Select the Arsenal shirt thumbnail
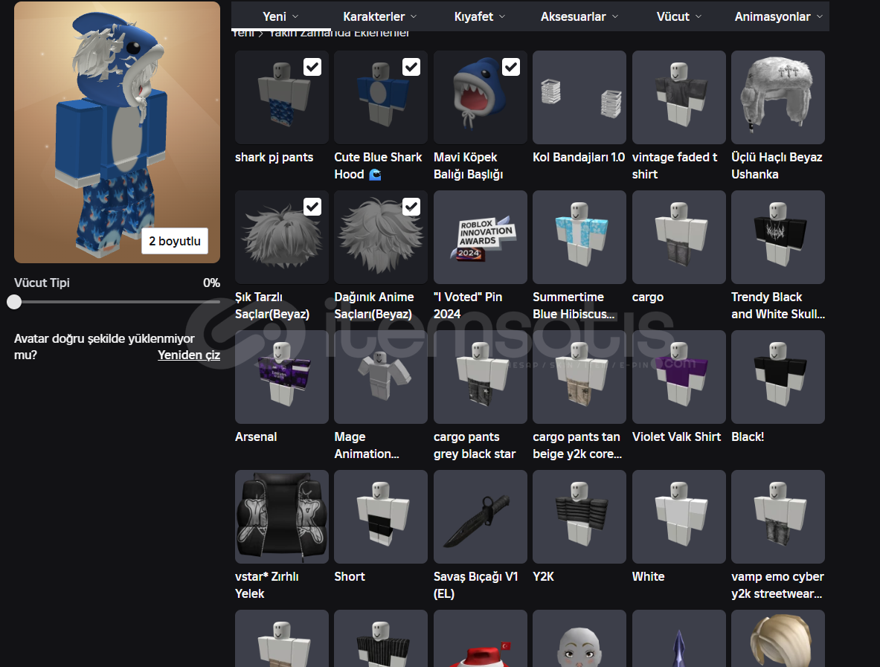The width and height of the screenshot is (880, 667). (x=282, y=377)
